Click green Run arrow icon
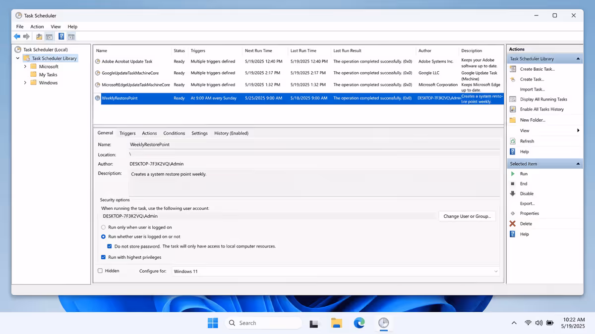The height and width of the screenshot is (334, 595). (513, 174)
